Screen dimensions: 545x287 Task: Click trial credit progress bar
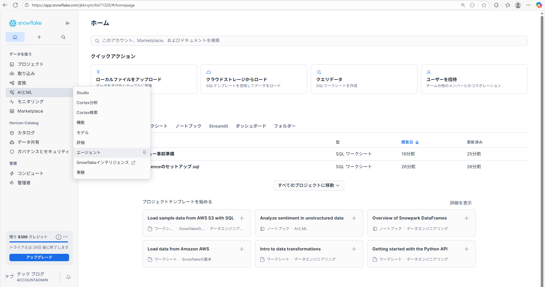39,242
